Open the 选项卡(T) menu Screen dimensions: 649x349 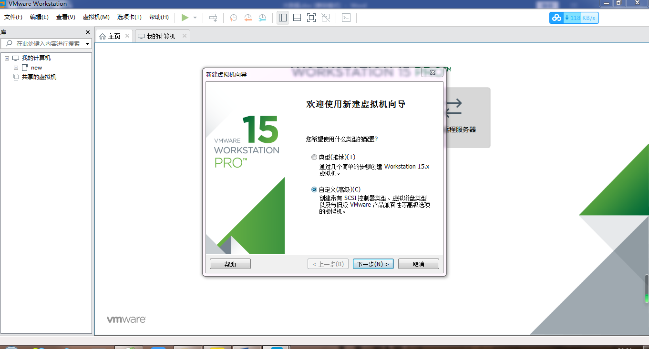(129, 17)
